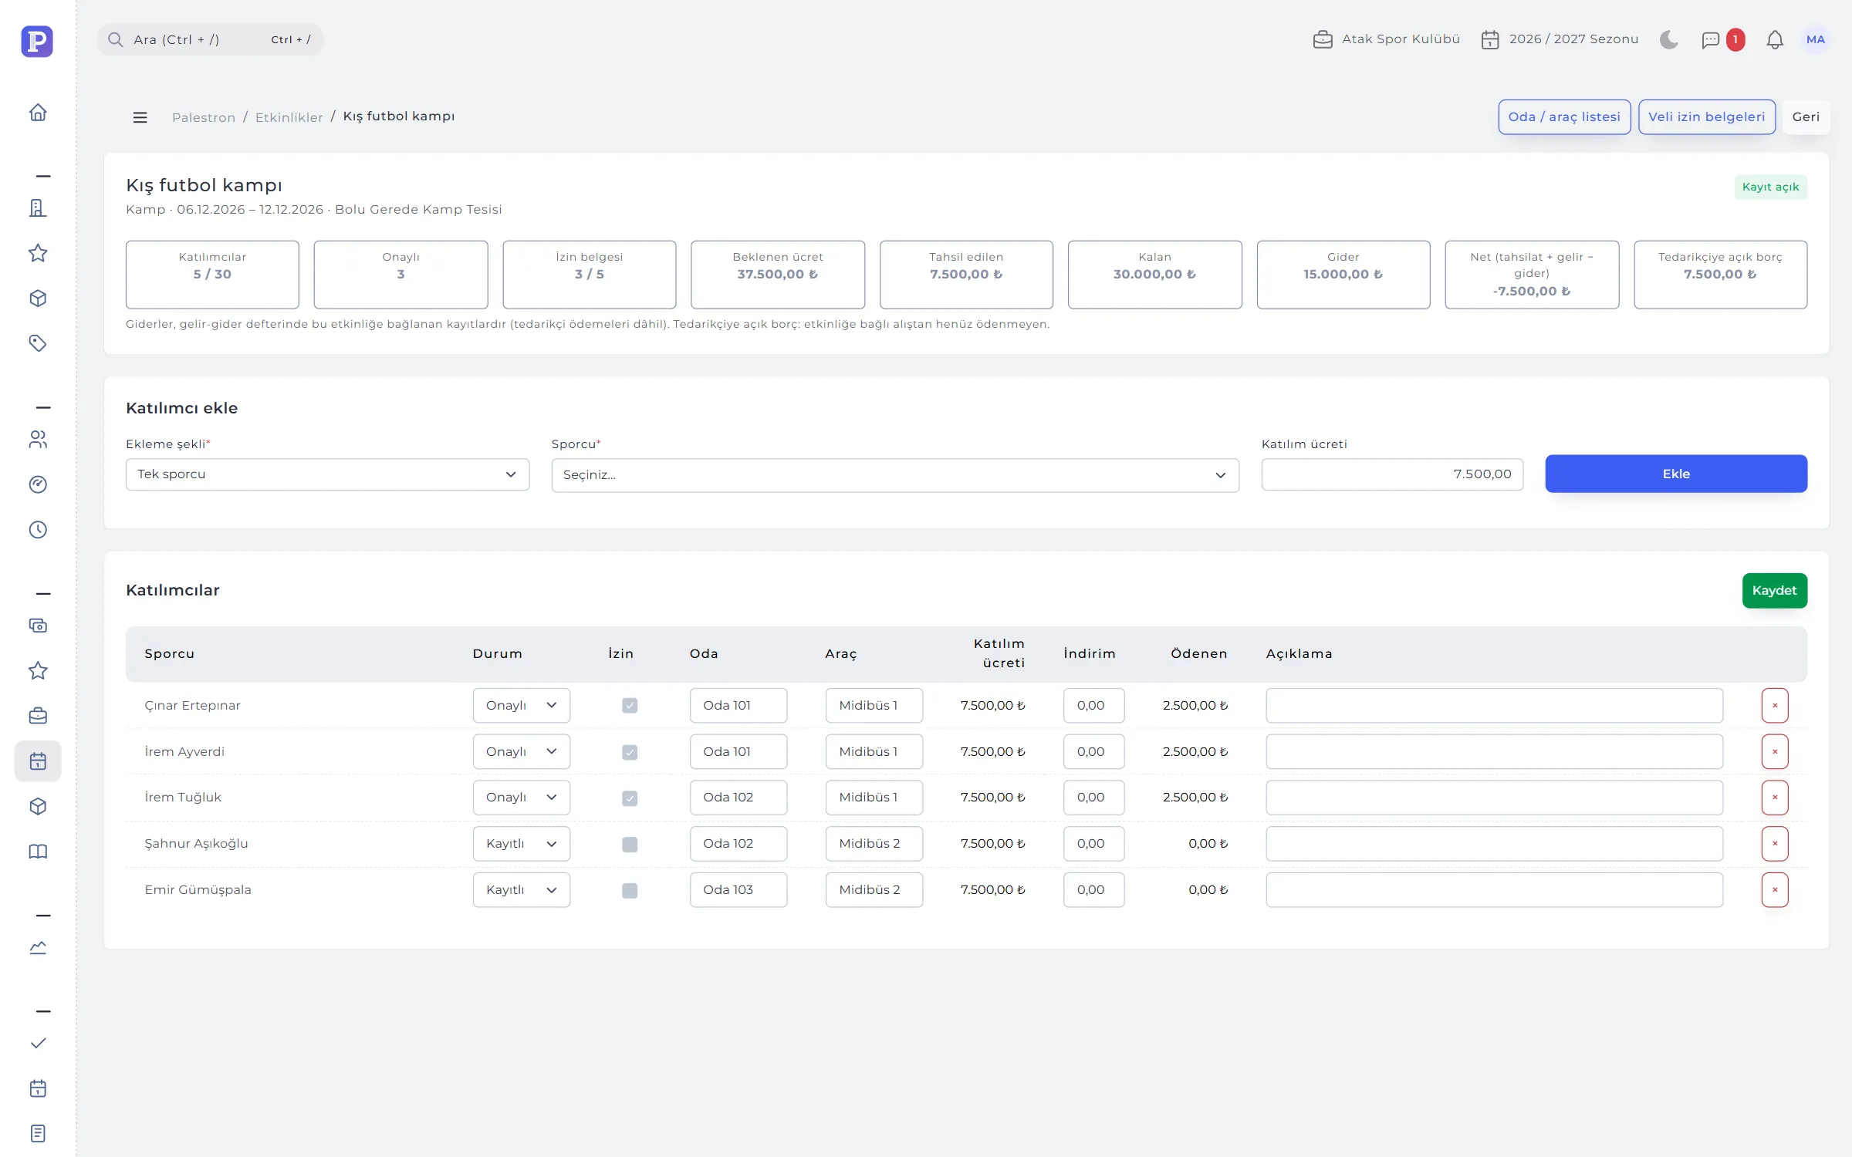
Task: Toggle the hamburger menu next to breadcrumb
Action: [x=140, y=117]
